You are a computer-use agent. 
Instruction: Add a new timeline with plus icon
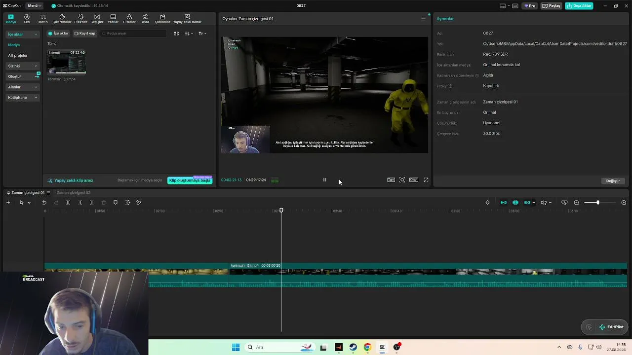(8, 203)
